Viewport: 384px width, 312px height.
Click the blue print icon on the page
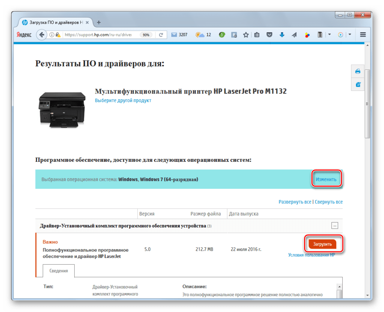click(358, 71)
